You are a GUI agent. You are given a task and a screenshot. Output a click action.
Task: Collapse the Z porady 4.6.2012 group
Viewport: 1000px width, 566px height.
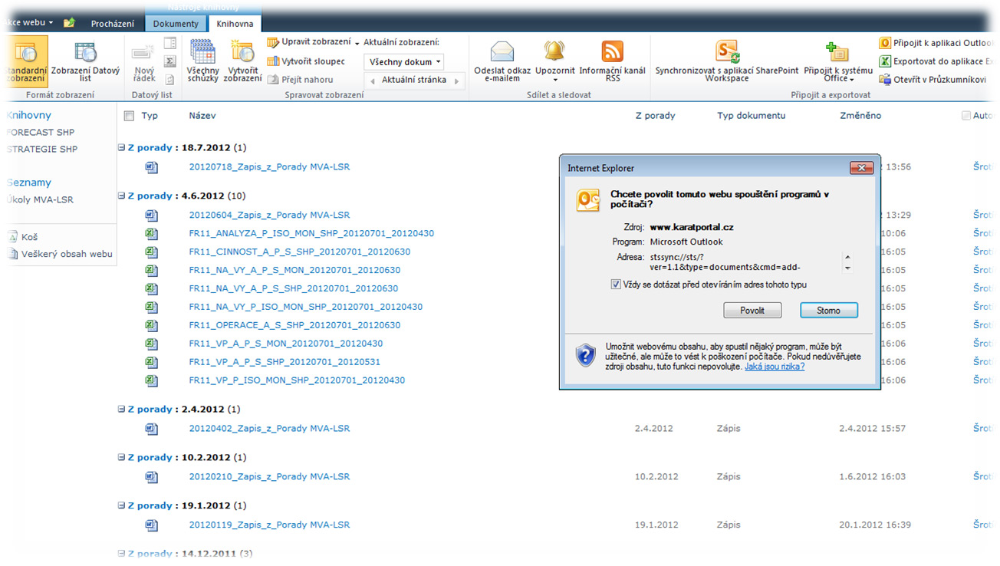click(121, 196)
